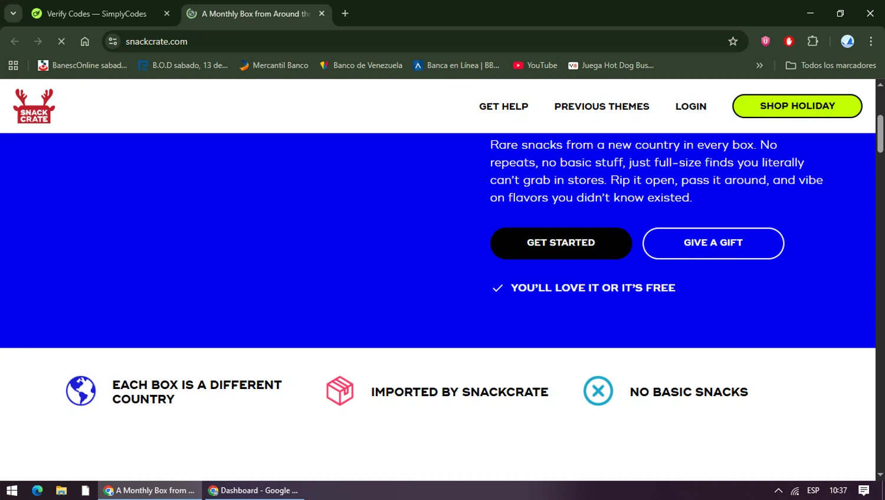Click the circled X icon for No Basic Snacks
The image size is (885, 500).
coord(598,391)
